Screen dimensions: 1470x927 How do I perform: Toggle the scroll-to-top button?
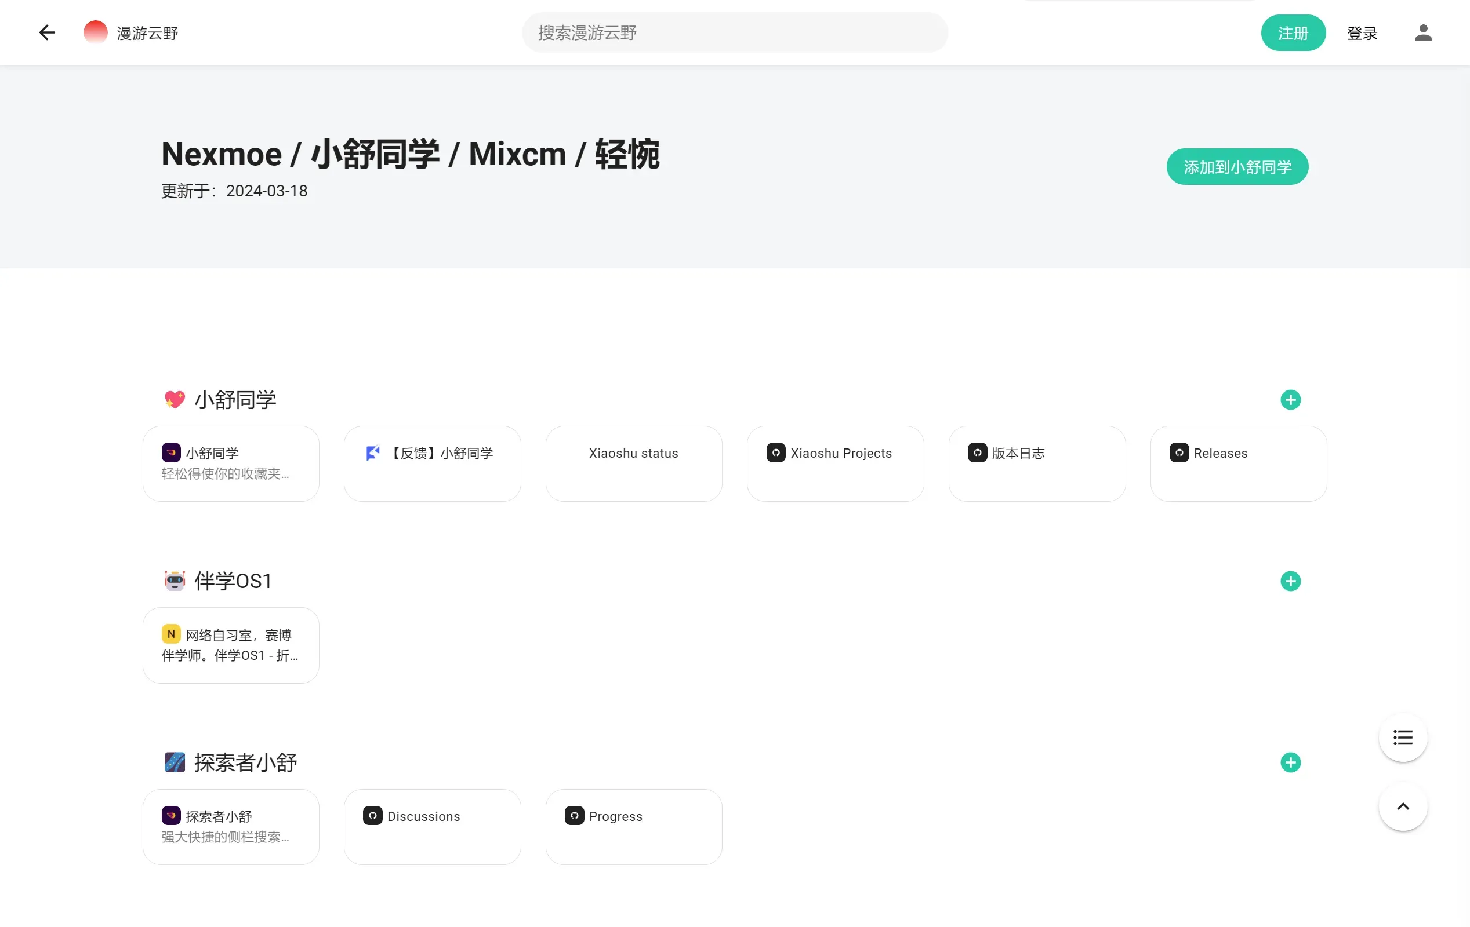(1403, 806)
